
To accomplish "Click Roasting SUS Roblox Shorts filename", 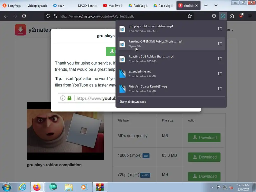I will tap(151, 56).
